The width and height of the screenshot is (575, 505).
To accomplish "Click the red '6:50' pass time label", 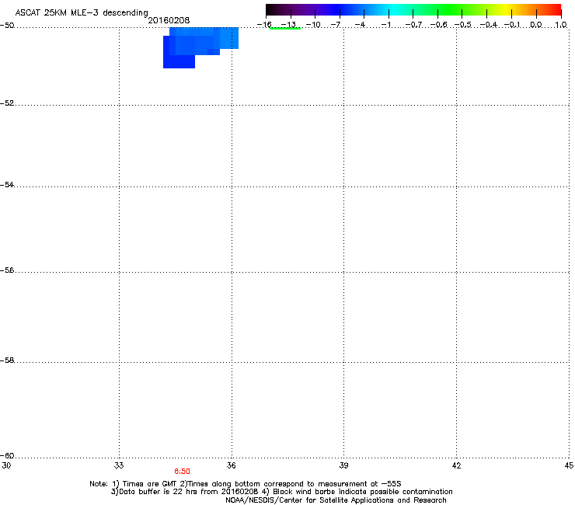I will [x=182, y=472].
